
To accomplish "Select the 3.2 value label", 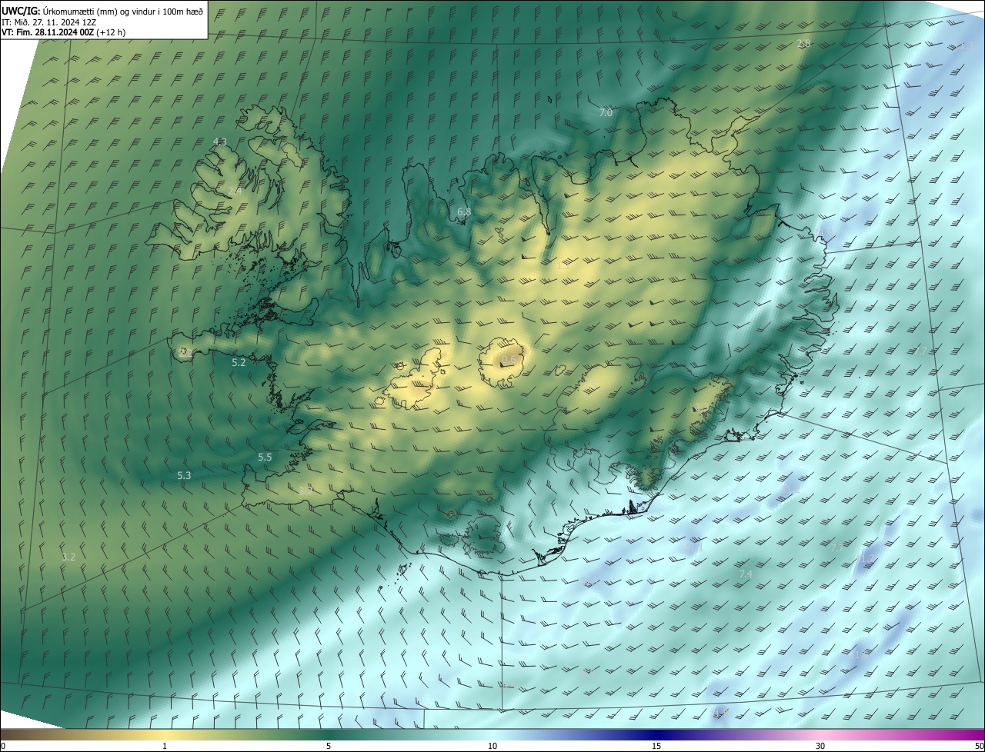I will click(x=68, y=557).
